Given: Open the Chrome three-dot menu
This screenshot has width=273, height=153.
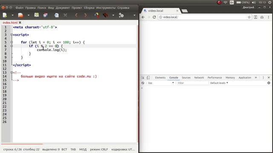Looking at the screenshot, I should pos(268,17).
